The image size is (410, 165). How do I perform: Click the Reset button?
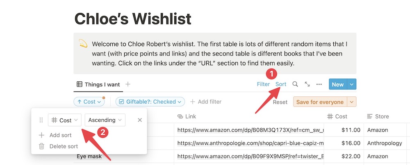coord(280,102)
